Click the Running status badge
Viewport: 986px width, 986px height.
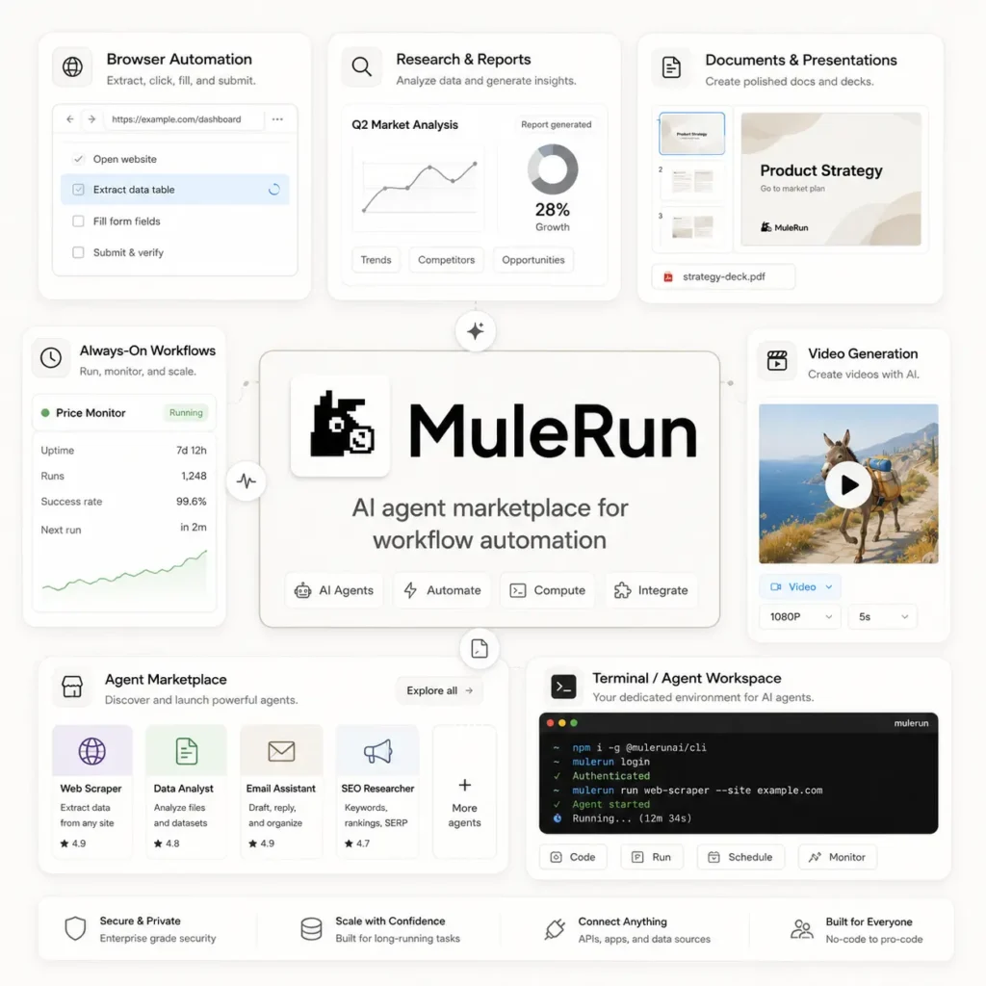click(x=186, y=412)
